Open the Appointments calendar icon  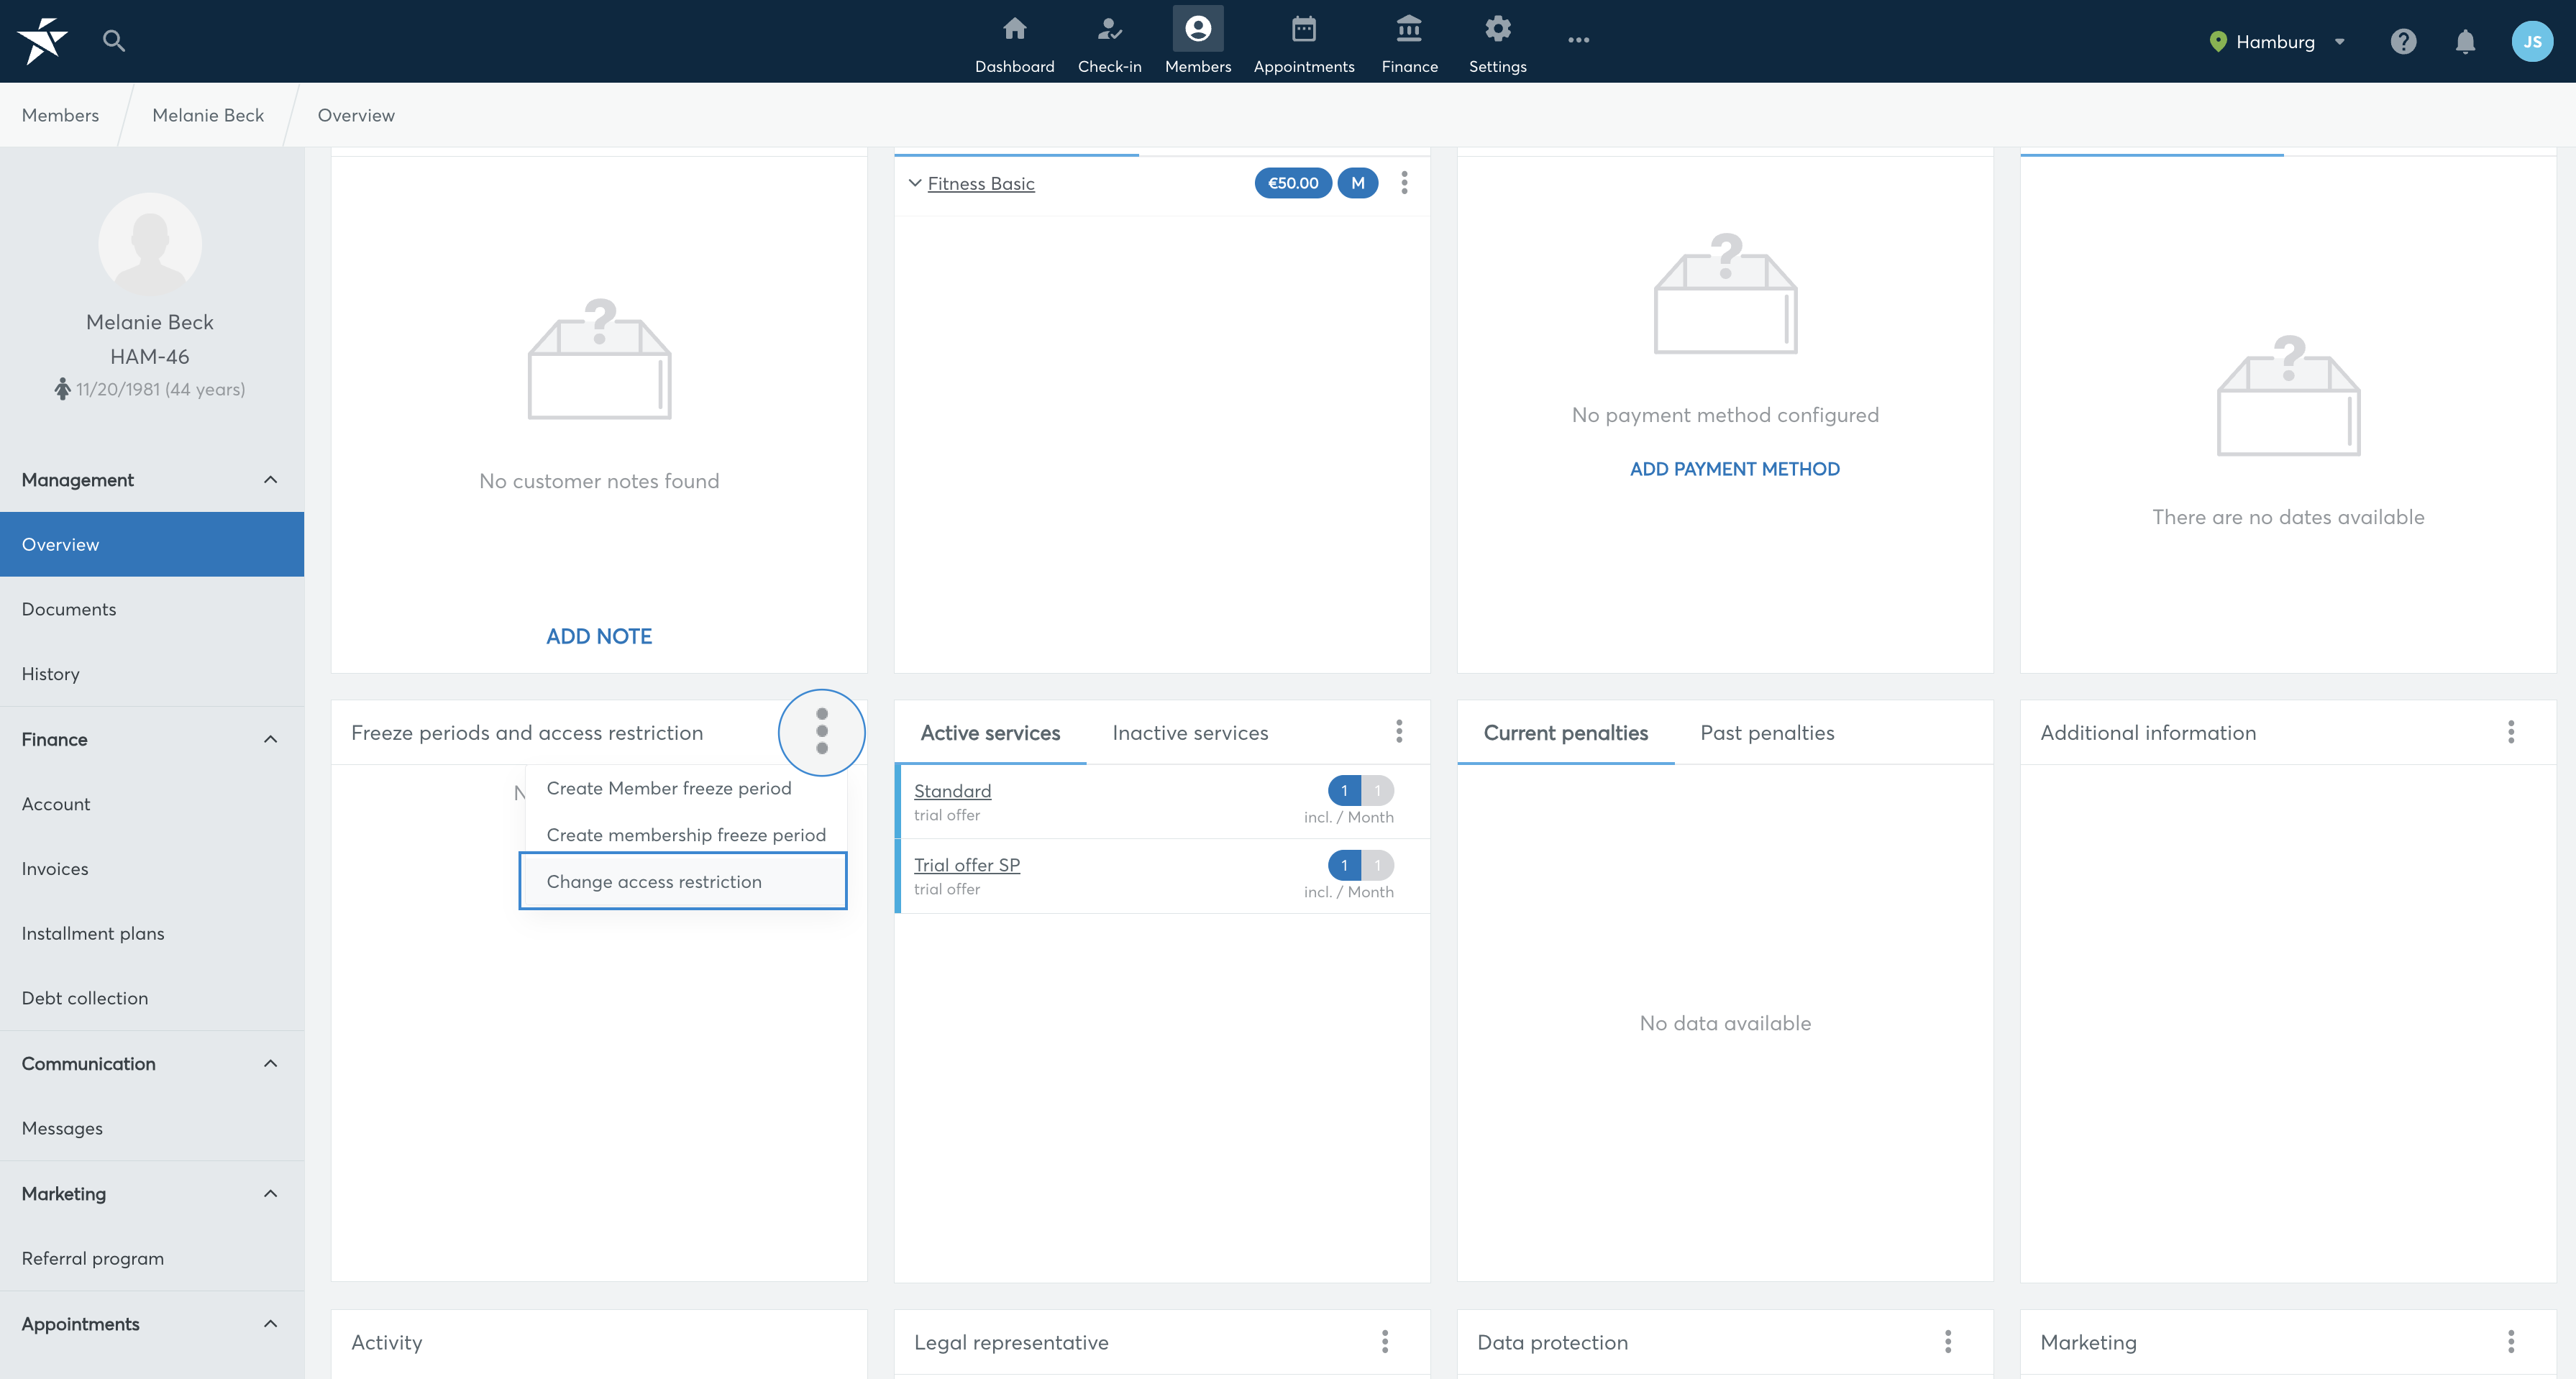coord(1303,29)
